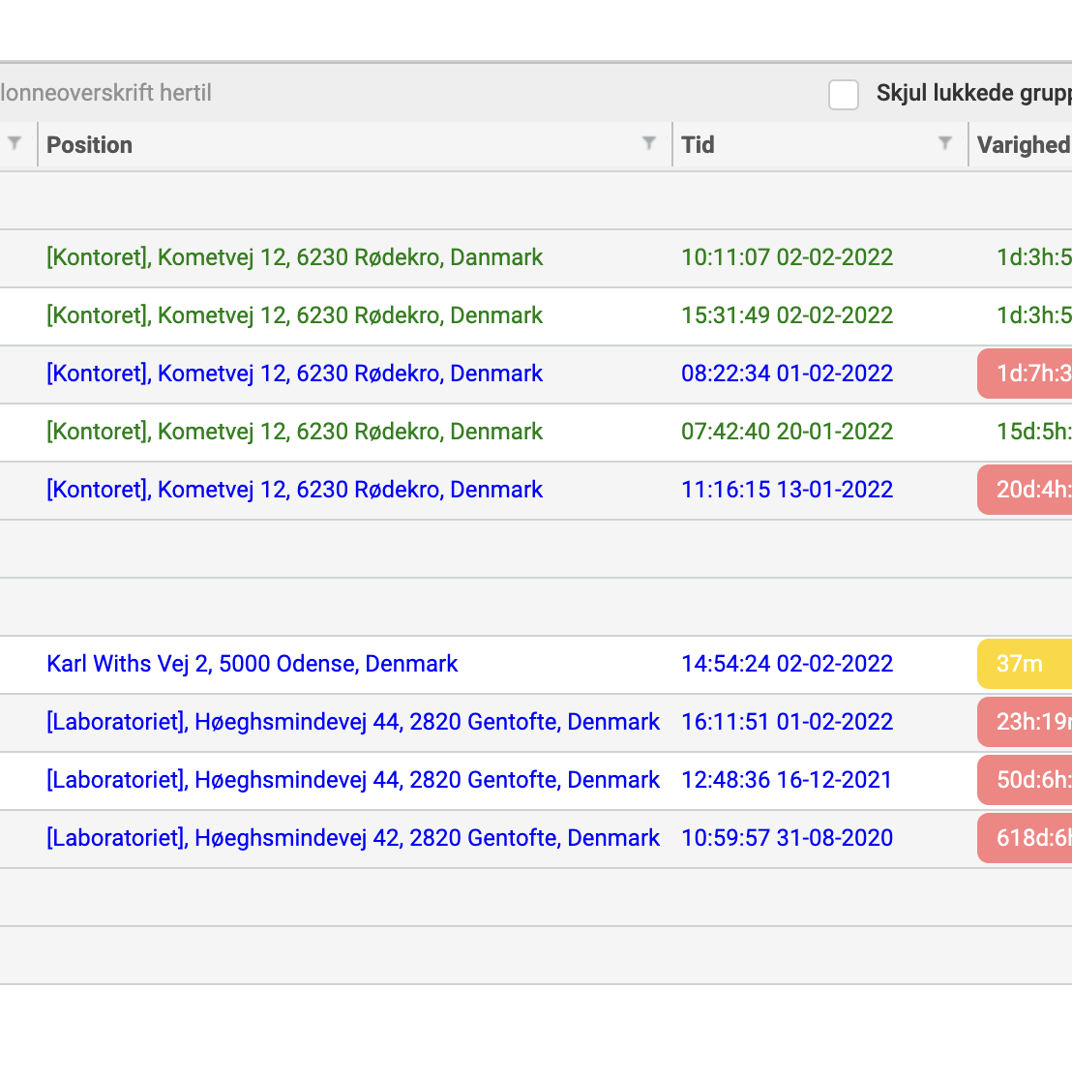1072x1078 pixels.
Task: Open the Position column filter
Action: click(x=648, y=143)
